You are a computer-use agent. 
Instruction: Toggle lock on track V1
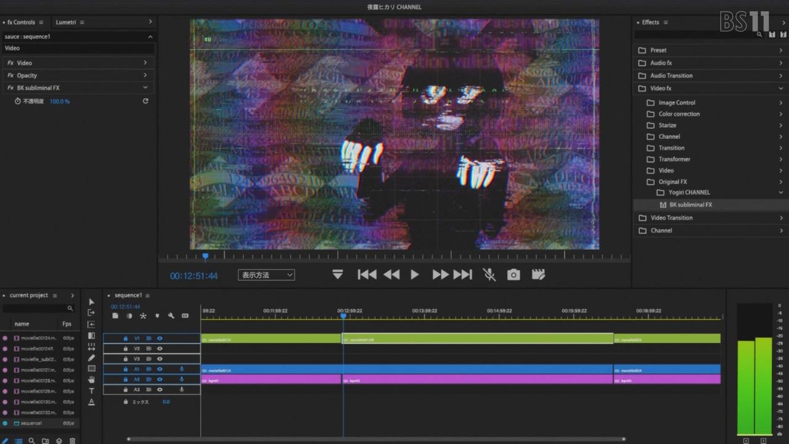[126, 339]
